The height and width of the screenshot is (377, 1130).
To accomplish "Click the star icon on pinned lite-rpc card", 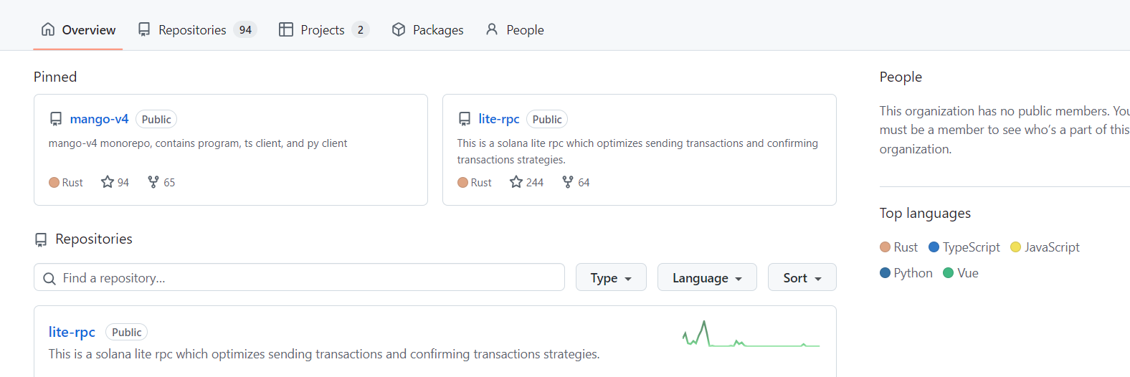I will (x=516, y=182).
